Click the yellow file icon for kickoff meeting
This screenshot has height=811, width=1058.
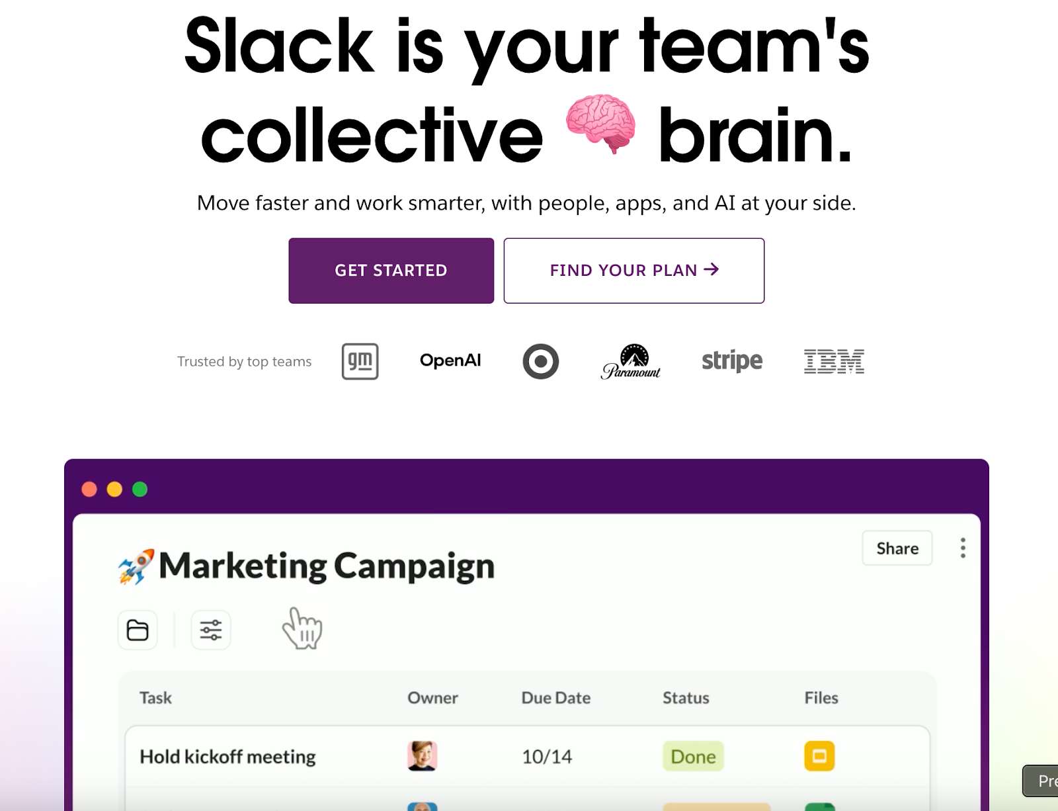(x=820, y=756)
